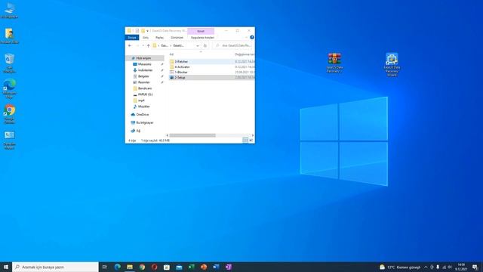Expand the ribbon using the chevron

click(x=247, y=37)
